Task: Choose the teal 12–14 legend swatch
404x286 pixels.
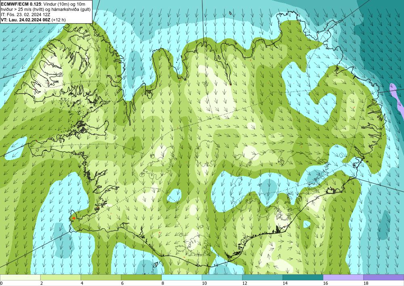Action: [x=262, y=278]
